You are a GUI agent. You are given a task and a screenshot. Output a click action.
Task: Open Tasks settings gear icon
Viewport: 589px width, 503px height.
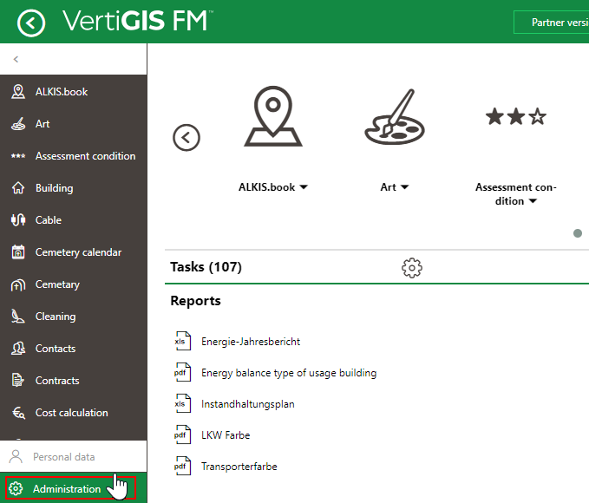(x=412, y=267)
